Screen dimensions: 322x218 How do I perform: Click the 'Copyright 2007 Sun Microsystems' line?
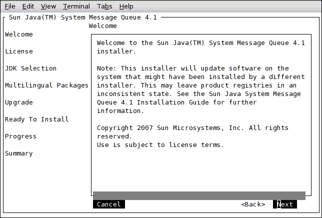192,128
